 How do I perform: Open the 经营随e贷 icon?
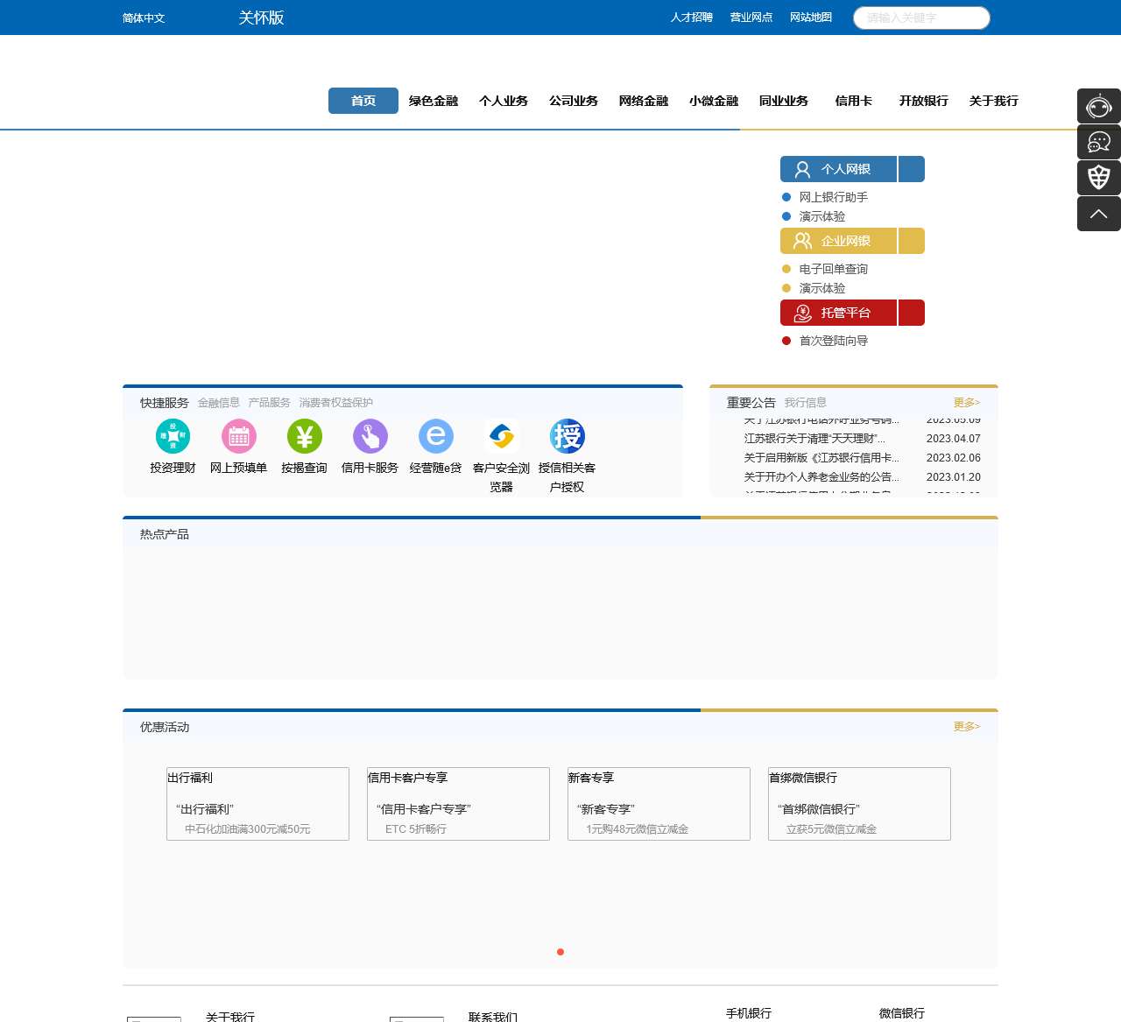pyautogui.click(x=435, y=436)
